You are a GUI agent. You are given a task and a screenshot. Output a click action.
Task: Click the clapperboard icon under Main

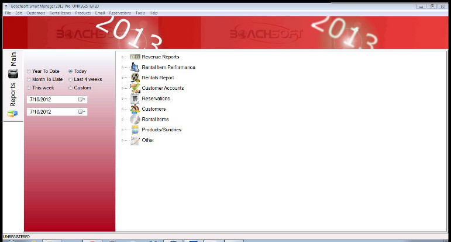pyautogui.click(x=13, y=74)
